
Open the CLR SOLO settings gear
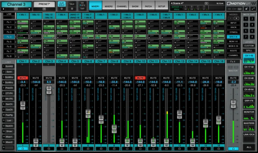click(62, 9)
